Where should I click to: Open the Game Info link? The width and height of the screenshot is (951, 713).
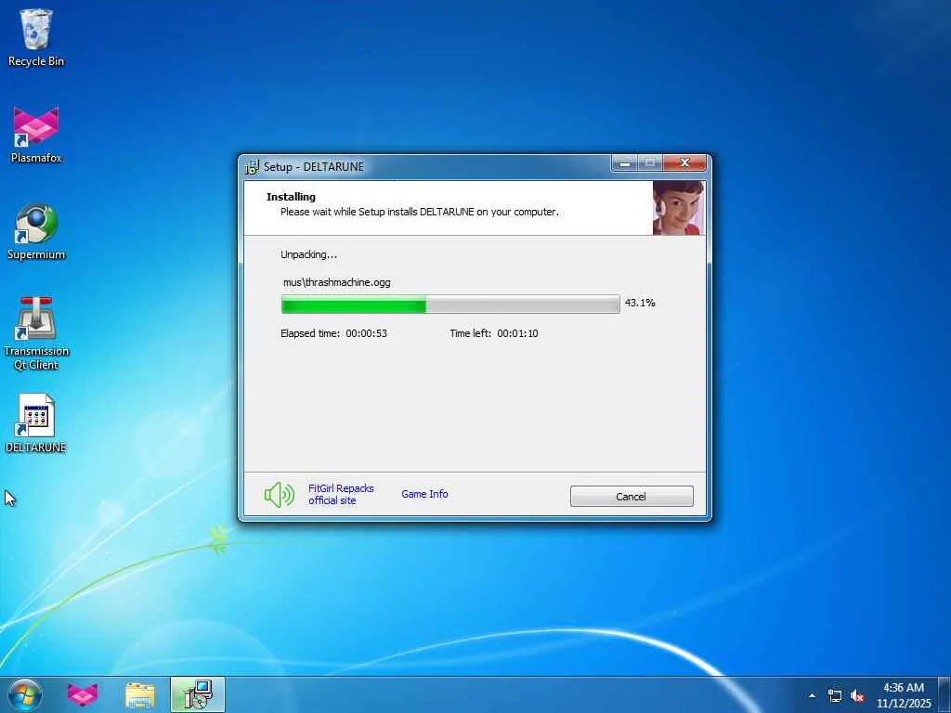(x=424, y=494)
